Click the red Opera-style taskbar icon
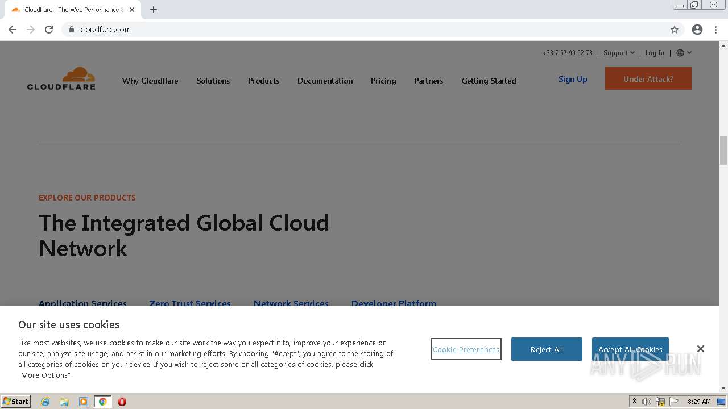728x409 pixels. (122, 402)
